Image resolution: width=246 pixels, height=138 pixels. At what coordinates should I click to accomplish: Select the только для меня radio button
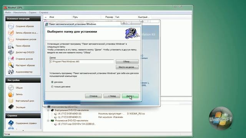tap(52, 87)
